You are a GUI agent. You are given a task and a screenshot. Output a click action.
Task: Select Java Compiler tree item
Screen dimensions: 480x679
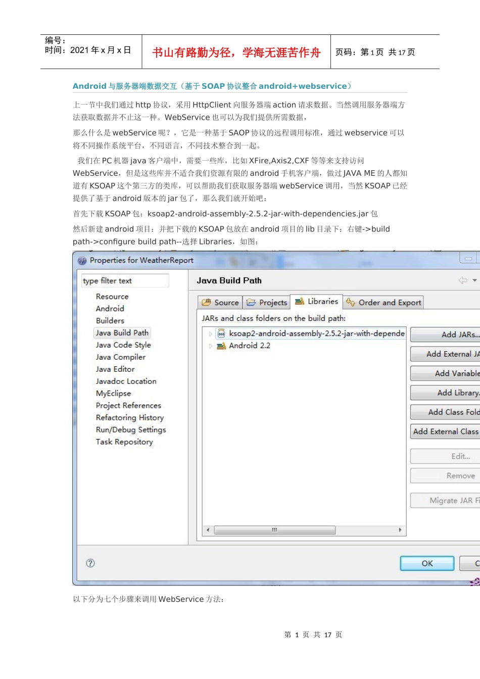121,357
